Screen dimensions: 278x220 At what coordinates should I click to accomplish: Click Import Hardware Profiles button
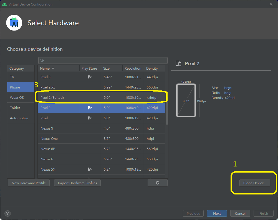(x=77, y=183)
